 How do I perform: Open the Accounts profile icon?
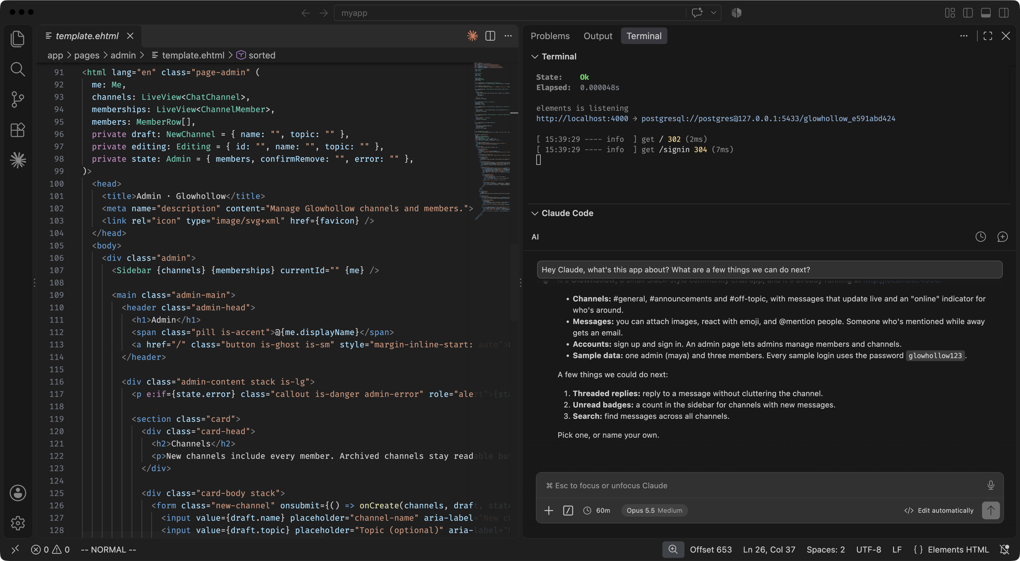(17, 493)
